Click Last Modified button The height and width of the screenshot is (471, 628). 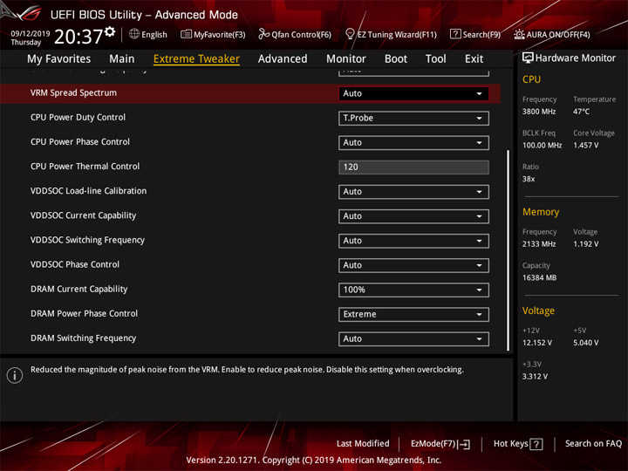coord(363,444)
